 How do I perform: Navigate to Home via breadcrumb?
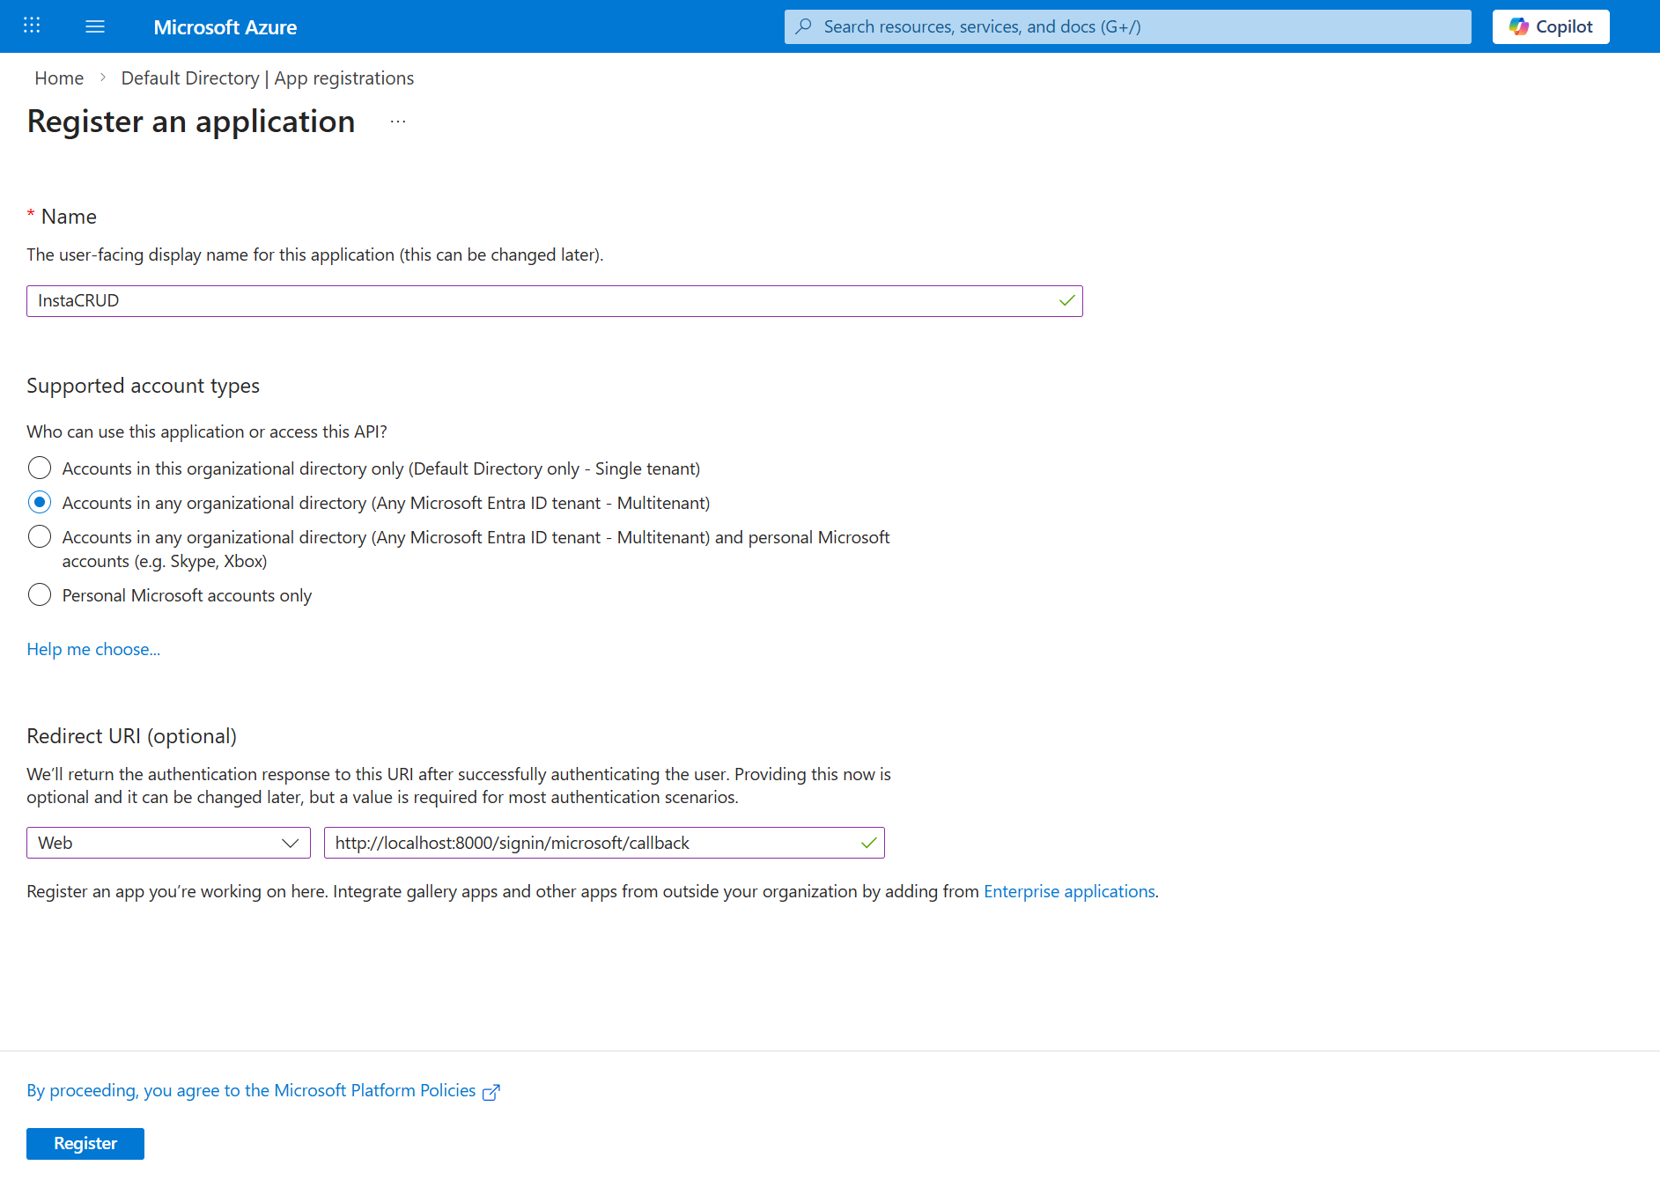pos(59,77)
